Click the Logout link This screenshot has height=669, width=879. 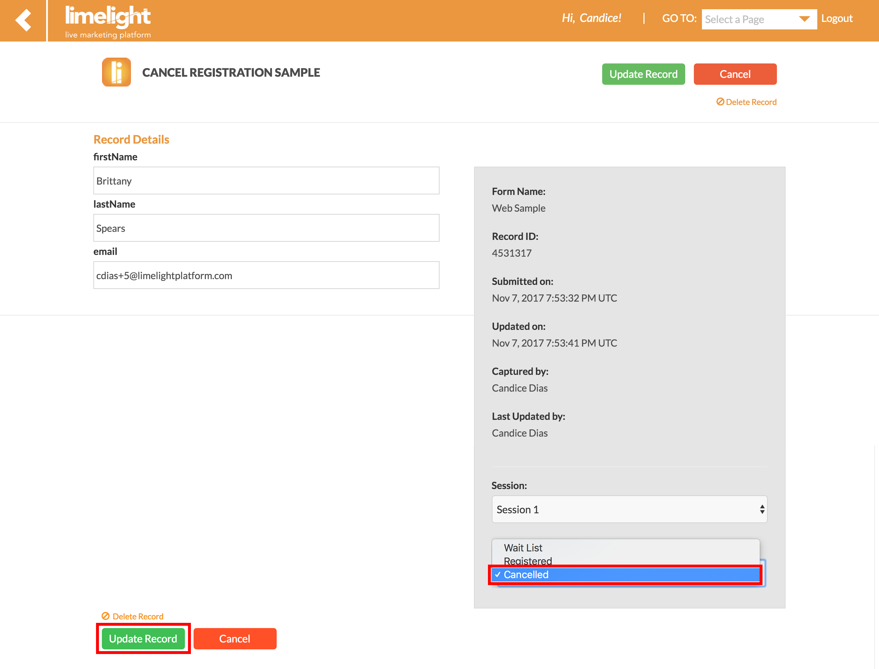click(837, 18)
